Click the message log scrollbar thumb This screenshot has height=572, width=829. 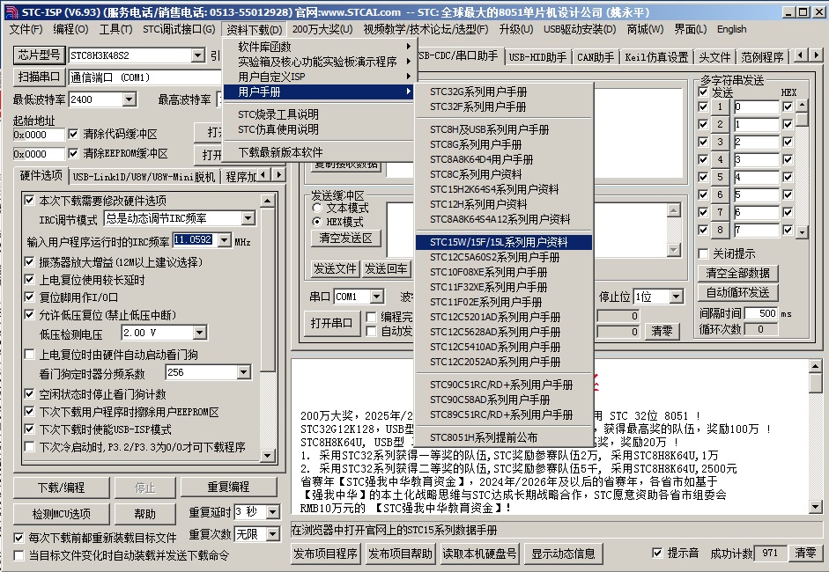(815, 383)
